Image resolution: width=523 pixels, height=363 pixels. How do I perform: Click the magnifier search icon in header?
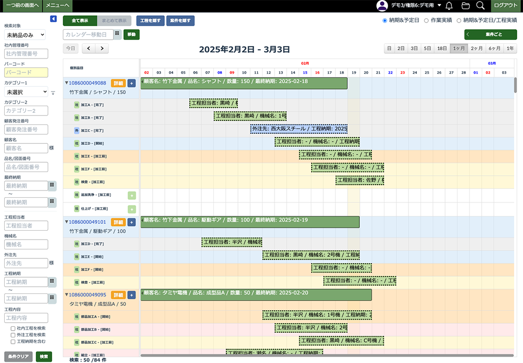click(x=480, y=6)
